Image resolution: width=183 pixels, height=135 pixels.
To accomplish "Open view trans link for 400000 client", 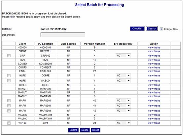I will (x=154, y=48).
